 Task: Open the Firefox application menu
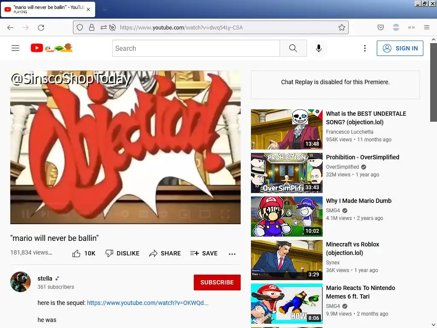click(x=426, y=27)
